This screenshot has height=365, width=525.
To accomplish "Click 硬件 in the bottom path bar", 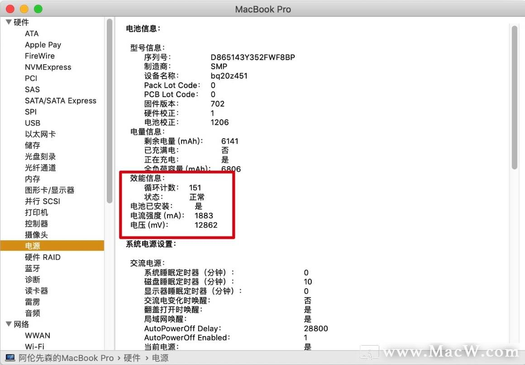I will [132, 358].
